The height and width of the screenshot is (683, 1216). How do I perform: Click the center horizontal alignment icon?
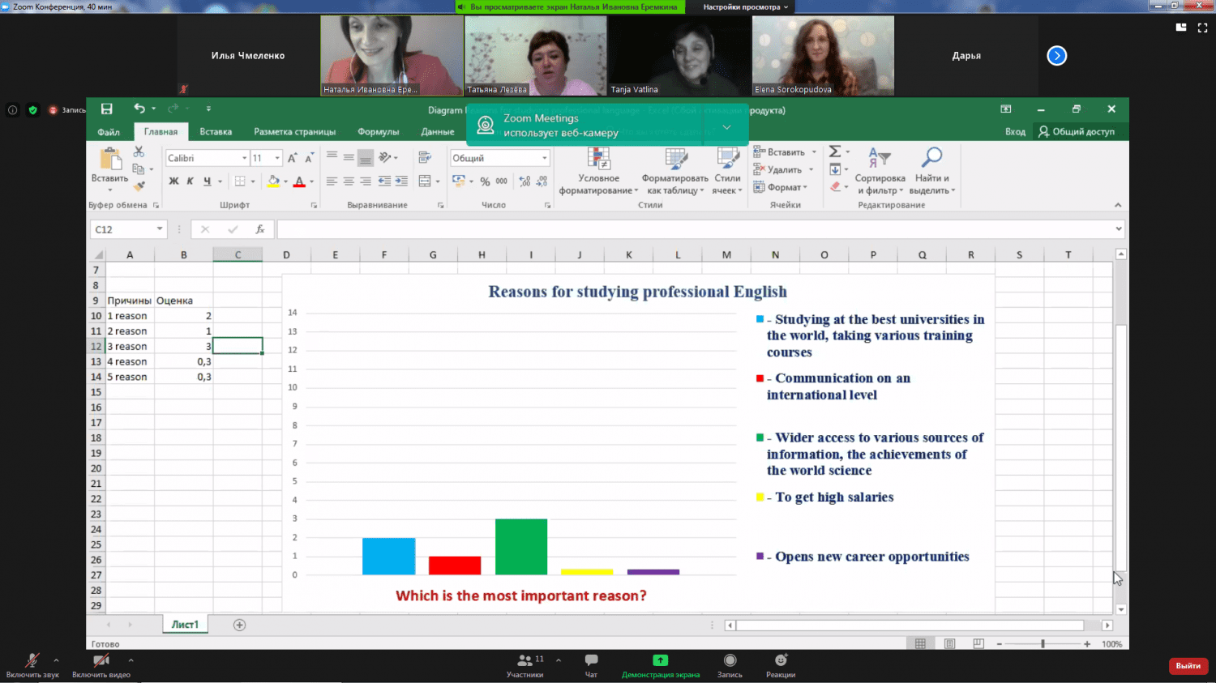(x=349, y=181)
